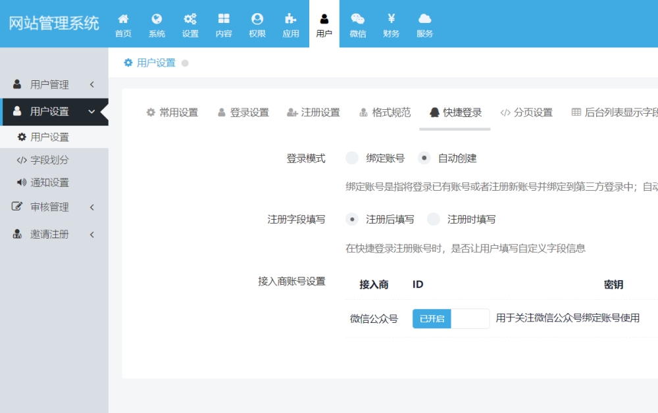Click the bell icon on 快捷登录 tab
This screenshot has height=413, width=658.
[434, 112]
